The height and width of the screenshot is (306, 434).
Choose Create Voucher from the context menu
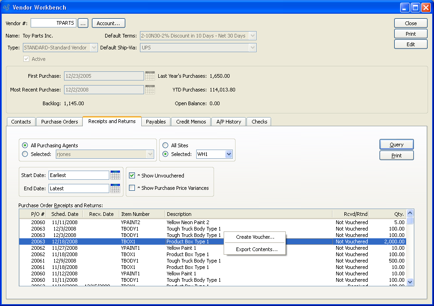tap(255, 237)
